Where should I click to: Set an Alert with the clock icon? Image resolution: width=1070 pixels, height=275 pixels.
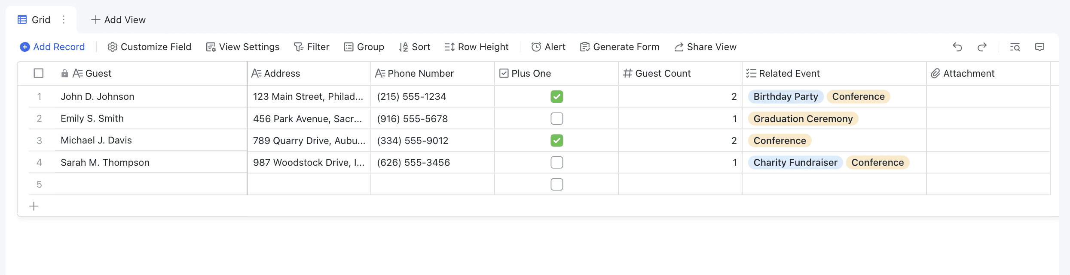[548, 47]
